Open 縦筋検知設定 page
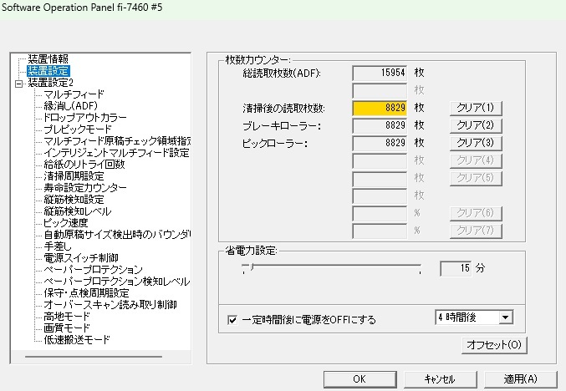566x391 pixels. click(x=74, y=200)
